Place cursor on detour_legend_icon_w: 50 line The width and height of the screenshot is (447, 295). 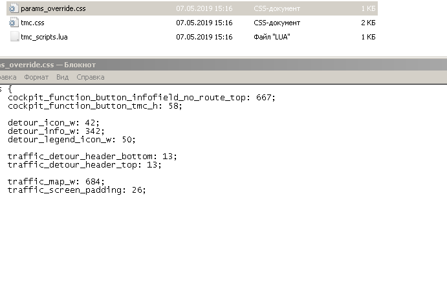72,140
